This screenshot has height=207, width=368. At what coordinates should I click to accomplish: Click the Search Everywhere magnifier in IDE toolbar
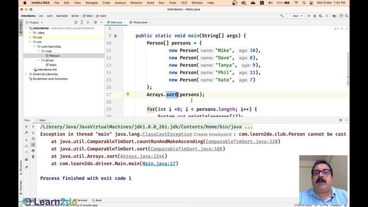click(x=346, y=16)
